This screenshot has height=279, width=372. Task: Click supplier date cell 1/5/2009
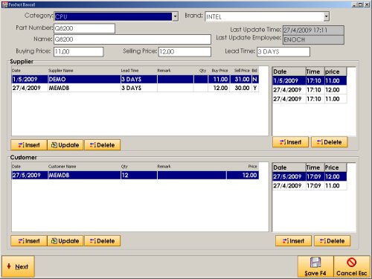[x=30, y=80]
